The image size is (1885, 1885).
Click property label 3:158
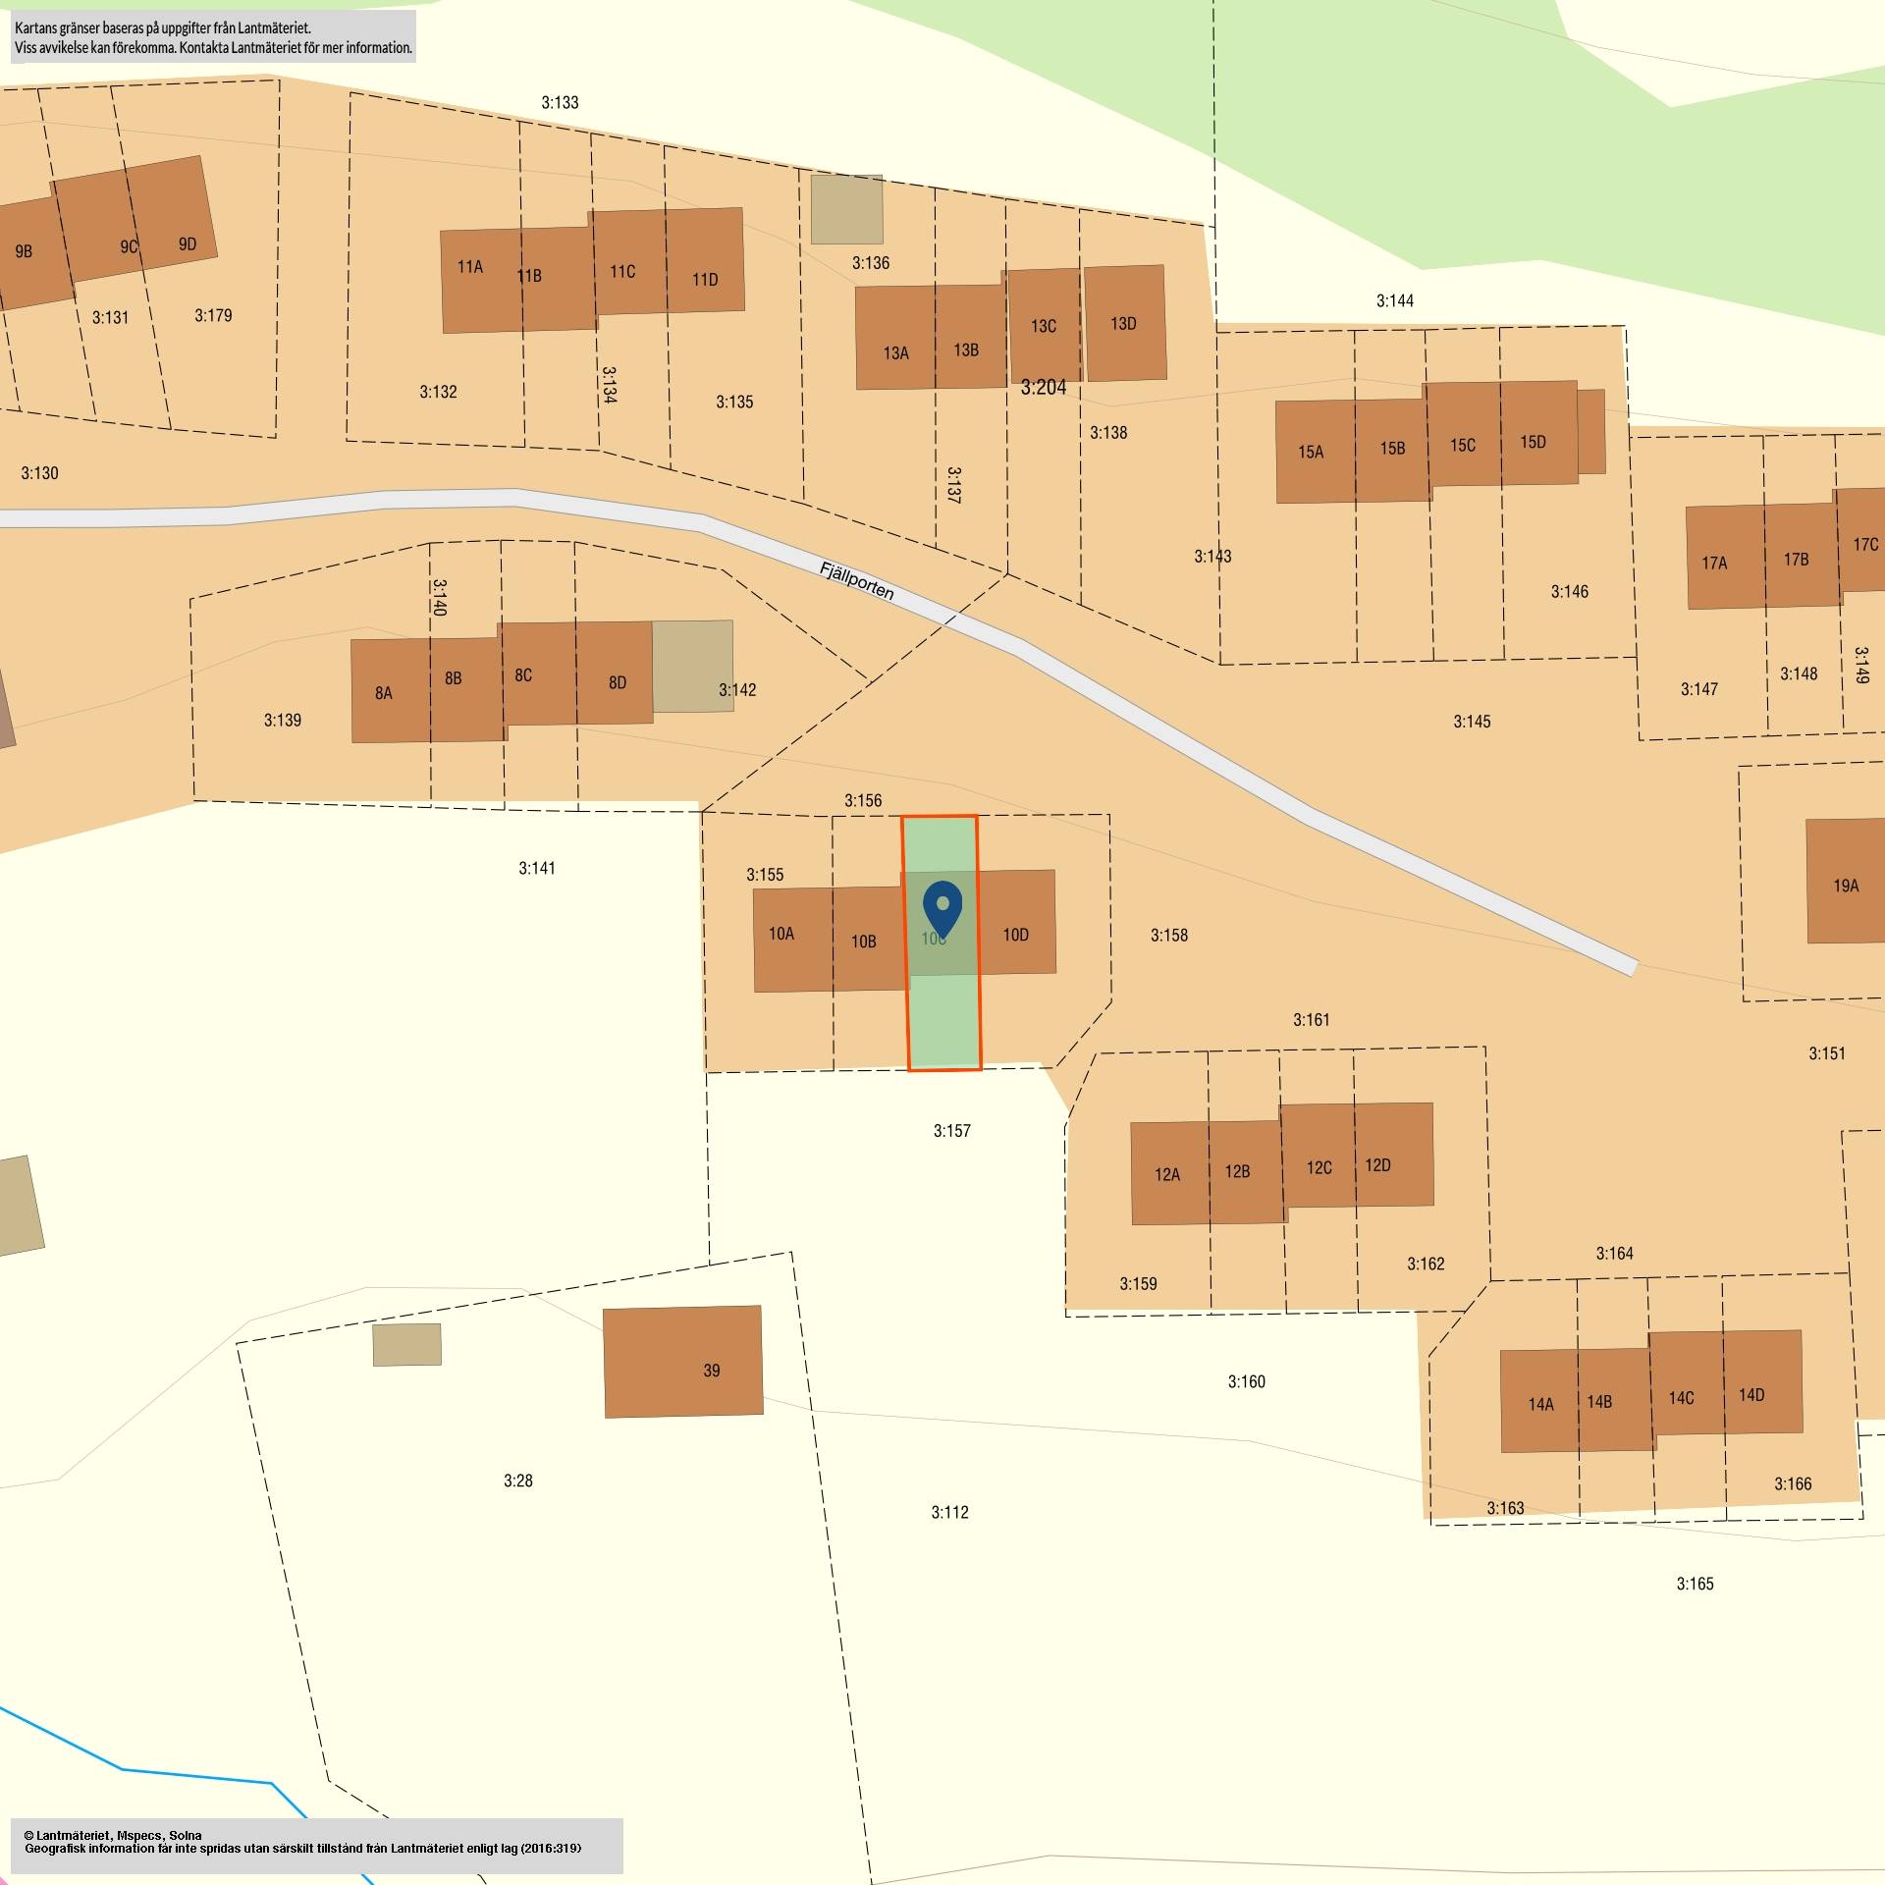tap(1168, 935)
